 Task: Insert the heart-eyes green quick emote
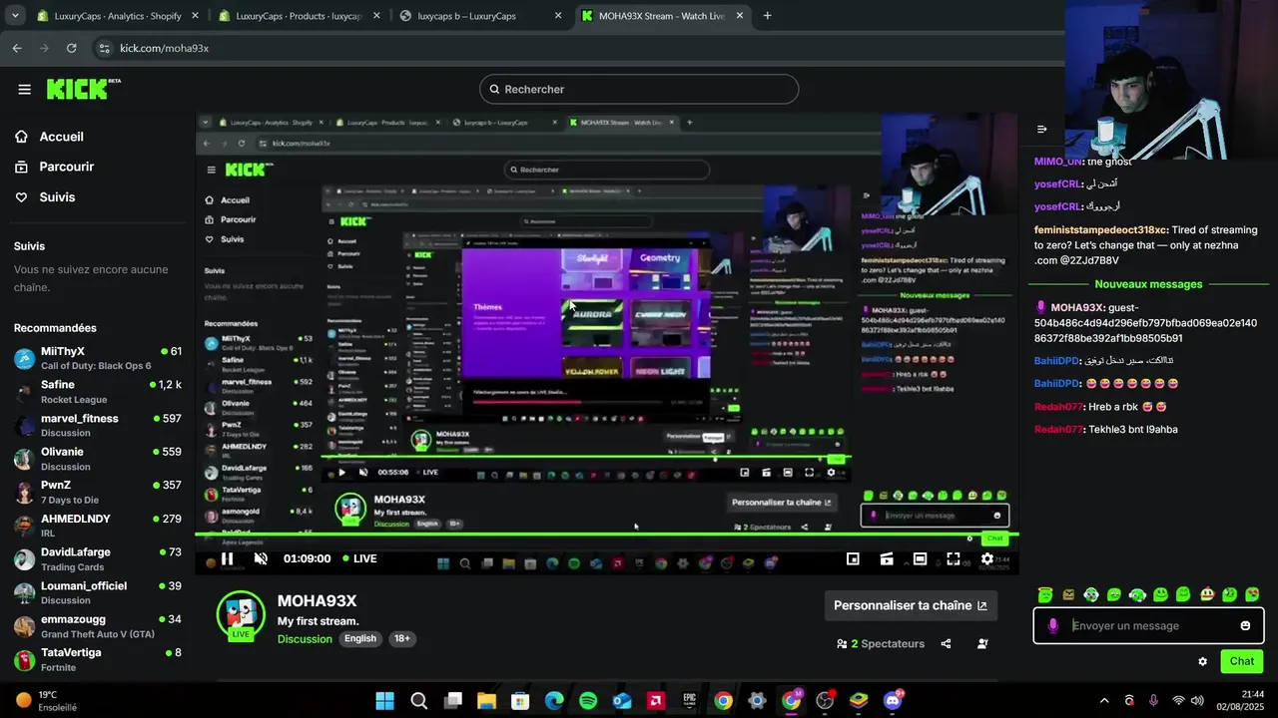pyautogui.click(x=1252, y=595)
